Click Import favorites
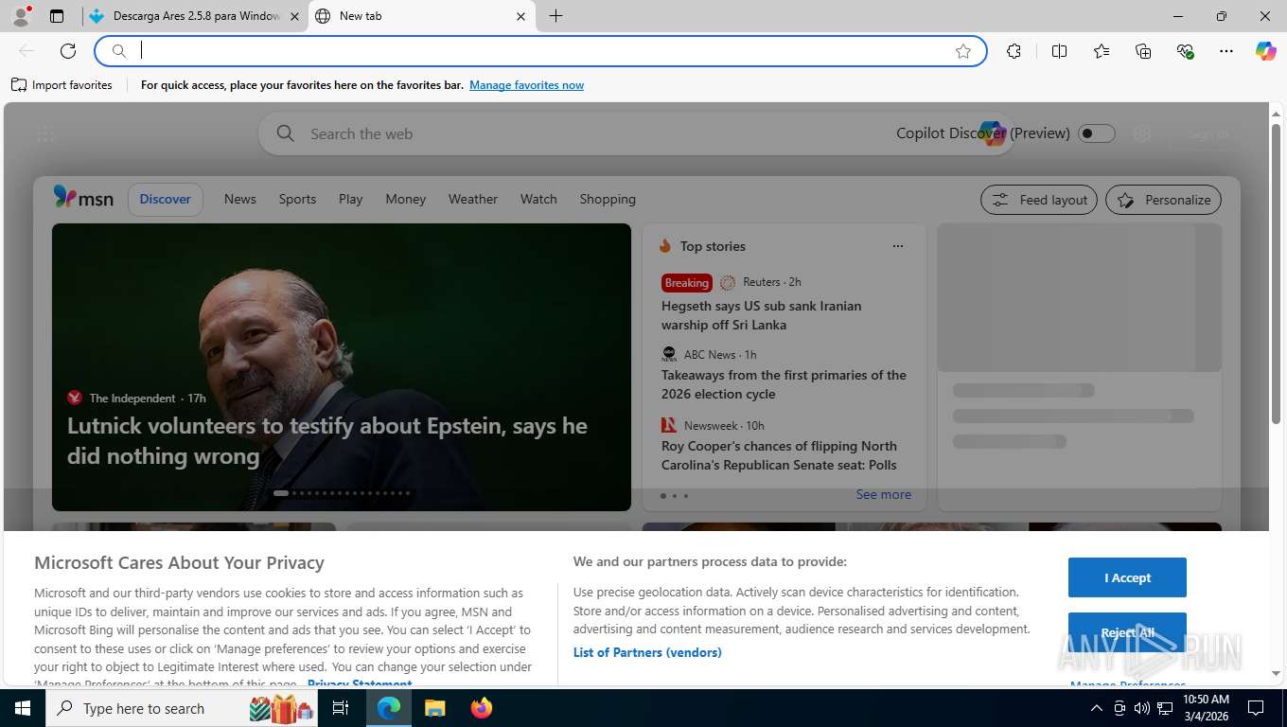The height and width of the screenshot is (727, 1287). [62, 85]
